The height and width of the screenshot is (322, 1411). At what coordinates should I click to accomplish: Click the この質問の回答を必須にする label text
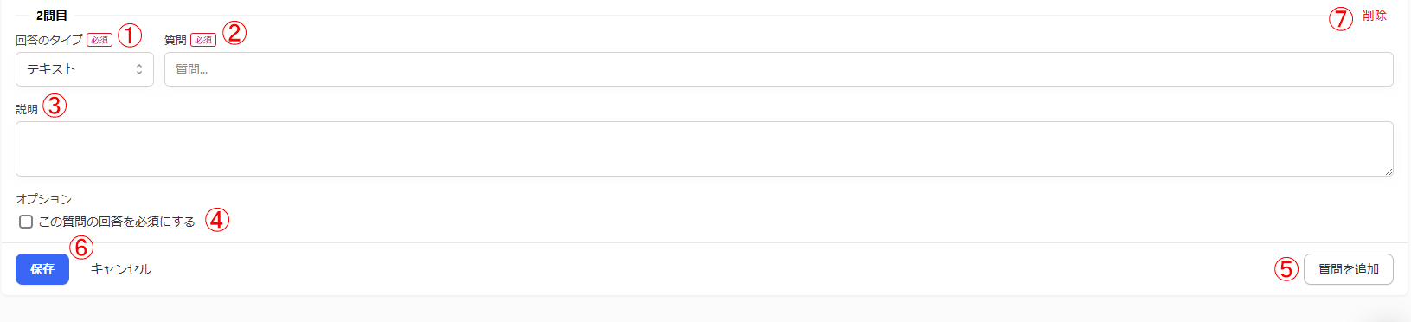[117, 222]
